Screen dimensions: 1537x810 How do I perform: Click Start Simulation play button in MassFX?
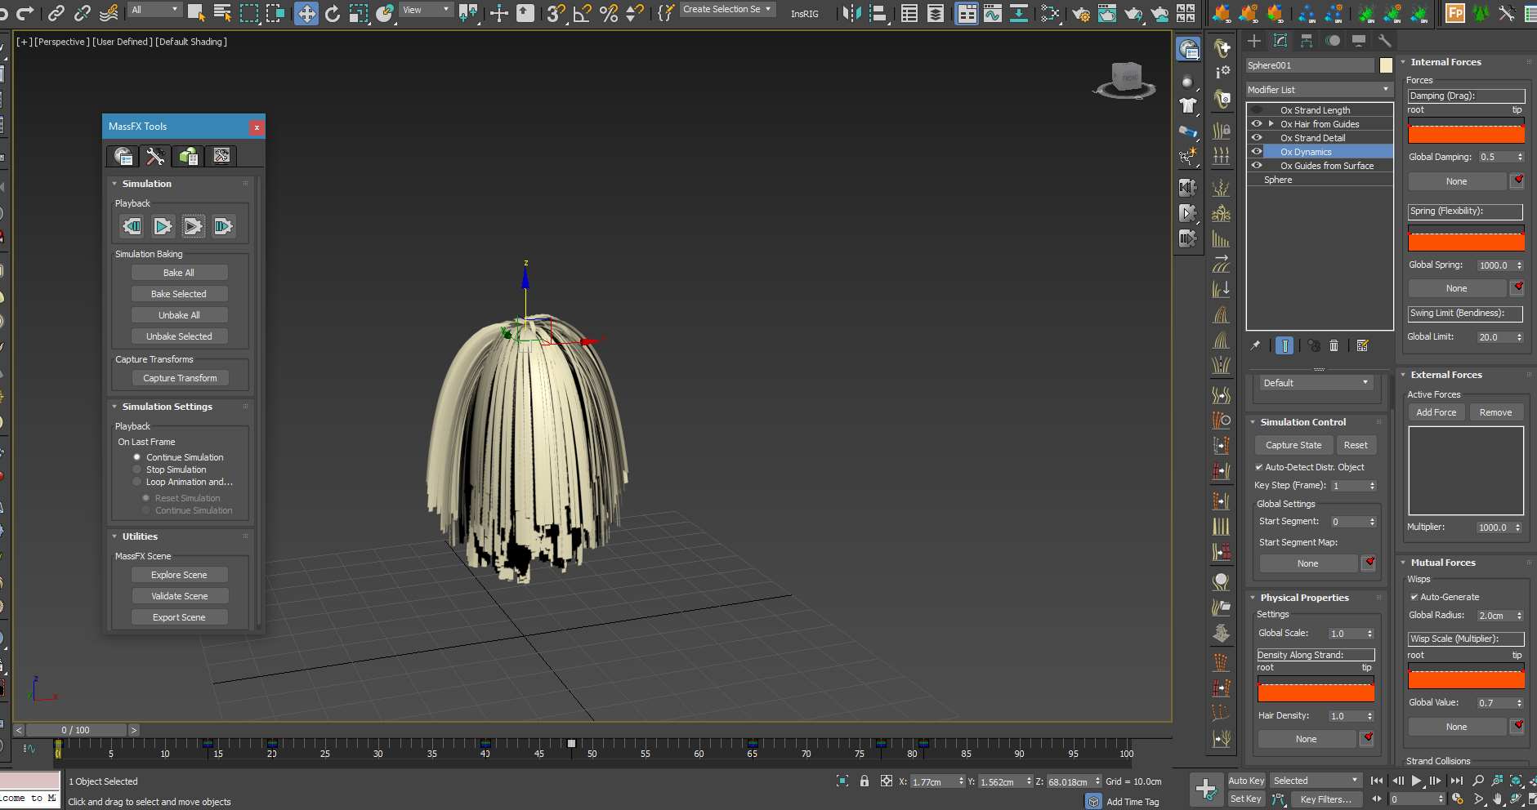coord(163,226)
